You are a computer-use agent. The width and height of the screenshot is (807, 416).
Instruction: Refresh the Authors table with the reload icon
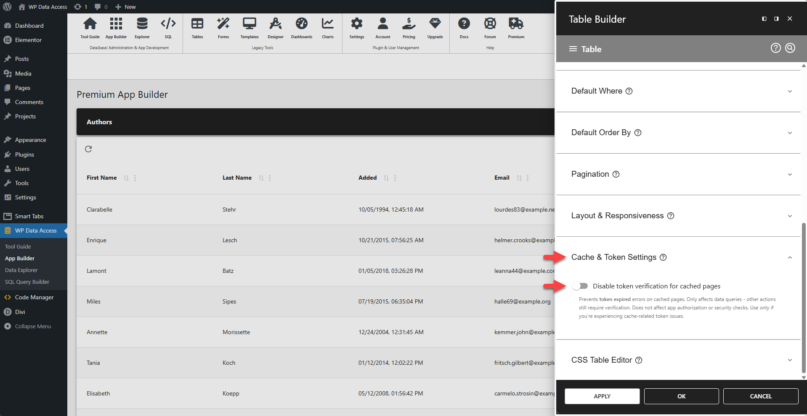(x=88, y=149)
